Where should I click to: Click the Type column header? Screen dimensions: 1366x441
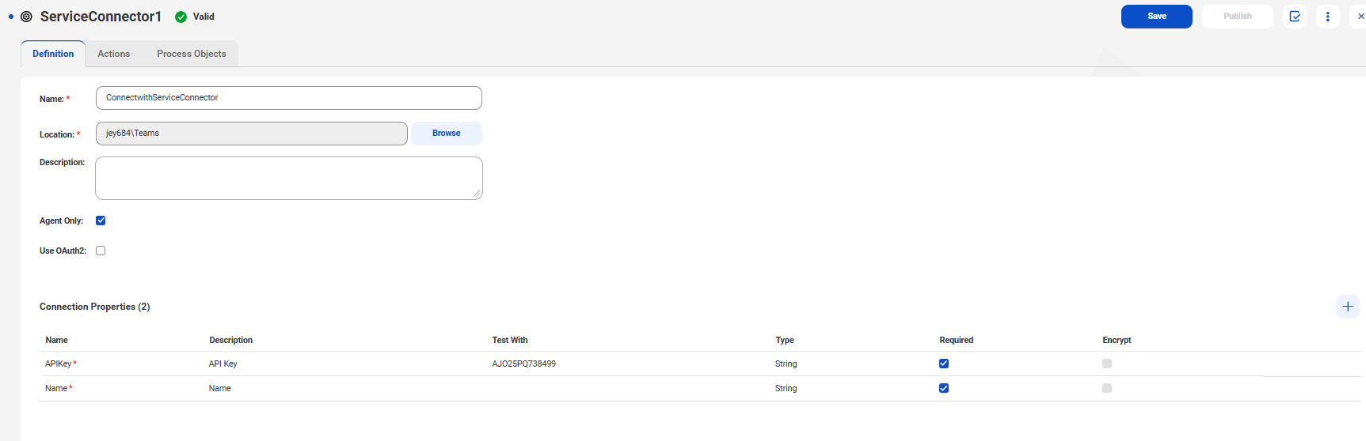(785, 340)
